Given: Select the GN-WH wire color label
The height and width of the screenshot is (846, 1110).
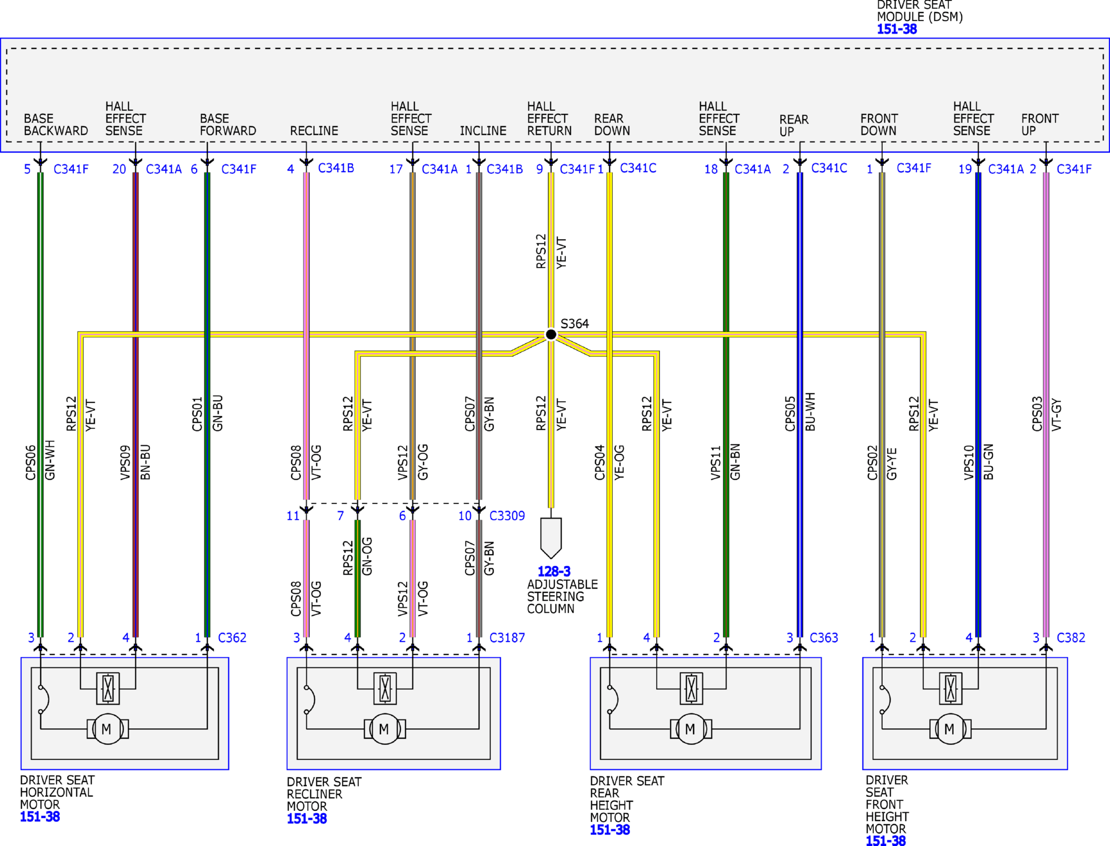Looking at the screenshot, I should [x=50, y=461].
